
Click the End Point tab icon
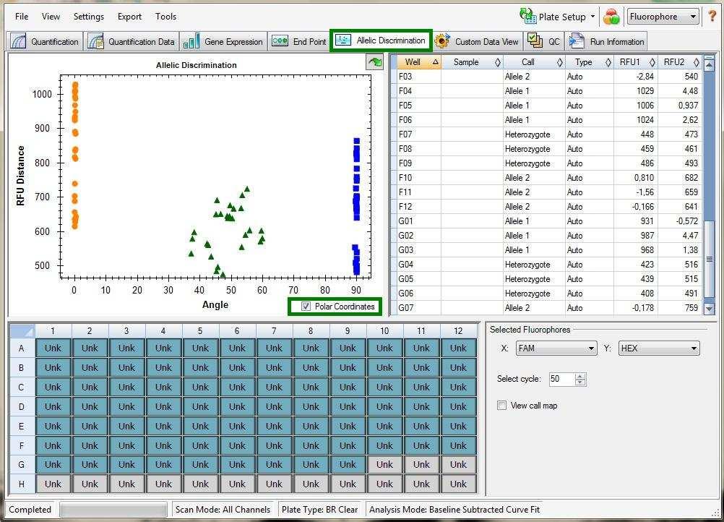click(x=280, y=41)
